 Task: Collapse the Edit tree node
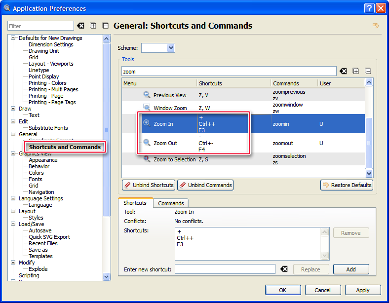(13, 121)
